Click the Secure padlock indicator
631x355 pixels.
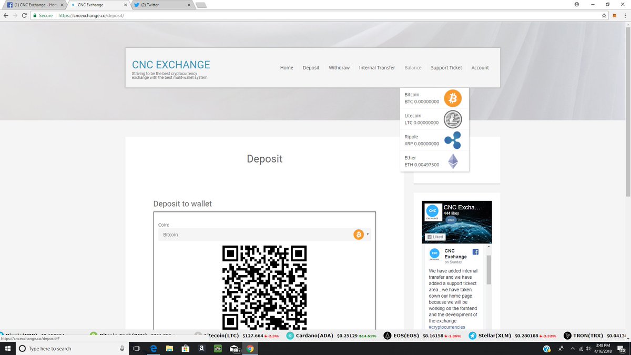(42, 16)
